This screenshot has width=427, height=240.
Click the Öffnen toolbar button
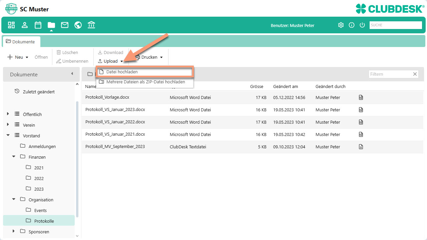[41, 57]
